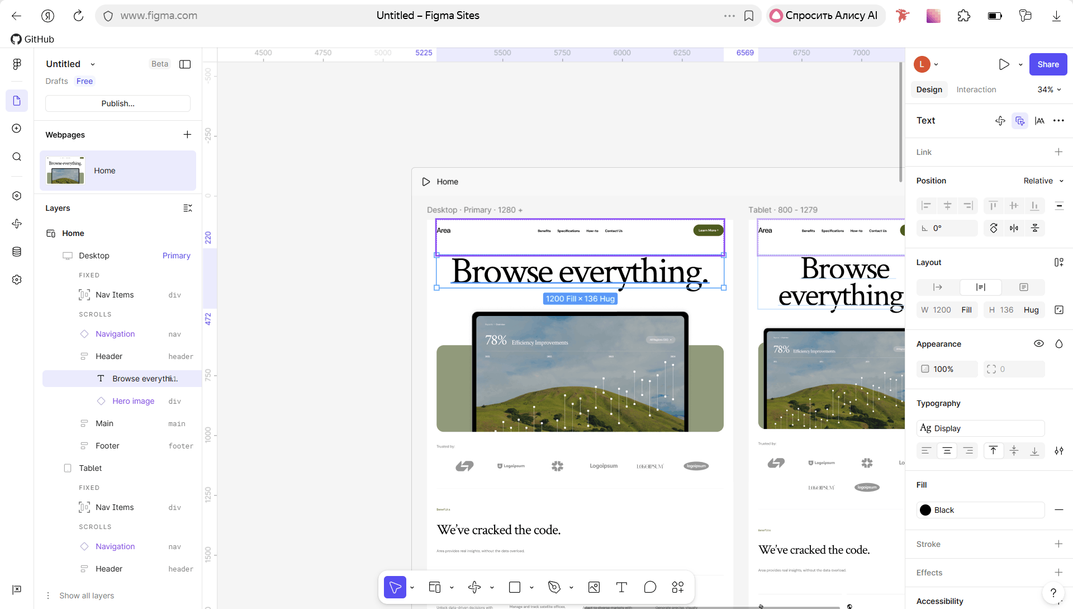The width and height of the screenshot is (1073, 609).
Task: Open the Position Relative dropdown
Action: coord(1043,181)
